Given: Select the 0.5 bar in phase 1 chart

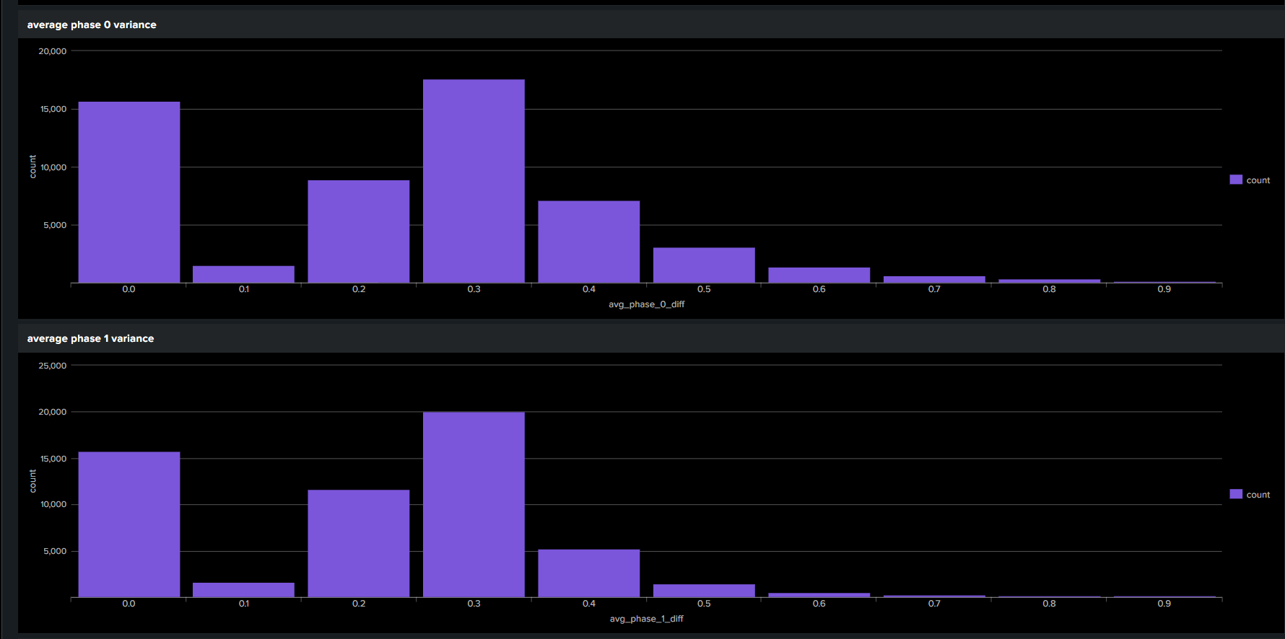Looking at the screenshot, I should 704,591.
